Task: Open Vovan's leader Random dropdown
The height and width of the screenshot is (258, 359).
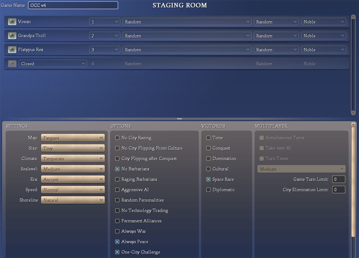Action: point(276,21)
